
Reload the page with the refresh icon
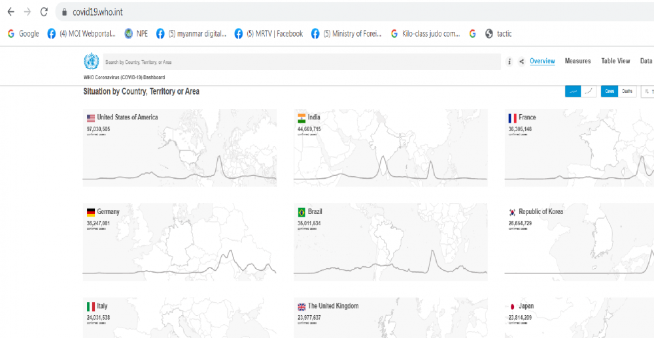(44, 12)
